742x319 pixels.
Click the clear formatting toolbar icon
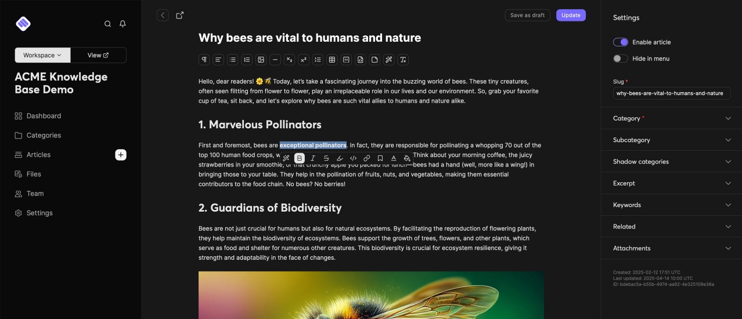tap(403, 60)
